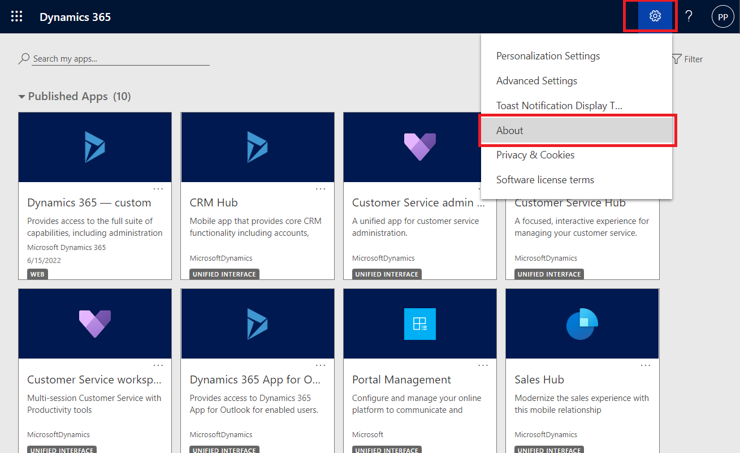
Task: Select Advanced Settings menu item
Action: (x=577, y=81)
